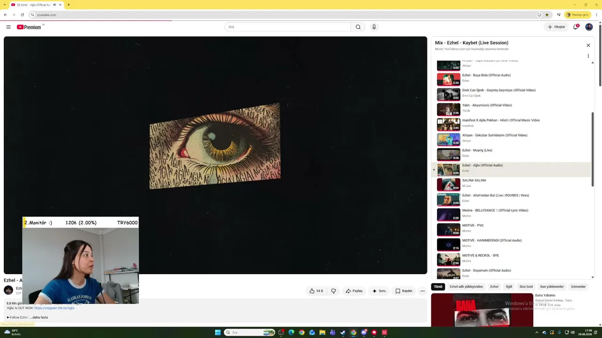This screenshot has width=602, height=338.
Task: Like the video (54 B)
Action: point(316,291)
